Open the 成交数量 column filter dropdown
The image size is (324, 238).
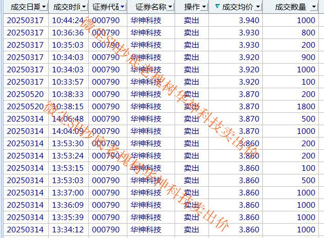(x=314, y=7)
